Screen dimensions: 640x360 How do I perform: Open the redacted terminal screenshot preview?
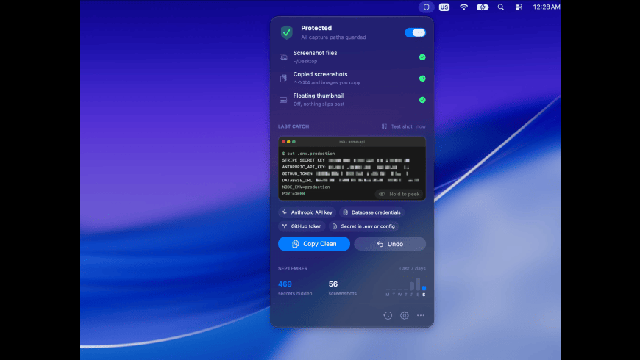pos(352,168)
